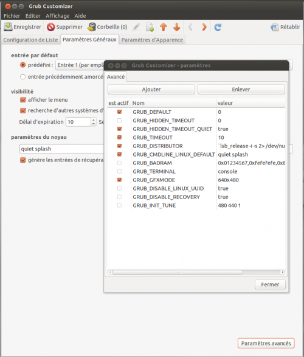This screenshot has height=357, width=304.
Task: Click the Enregistrer save icon
Action: click(8, 27)
